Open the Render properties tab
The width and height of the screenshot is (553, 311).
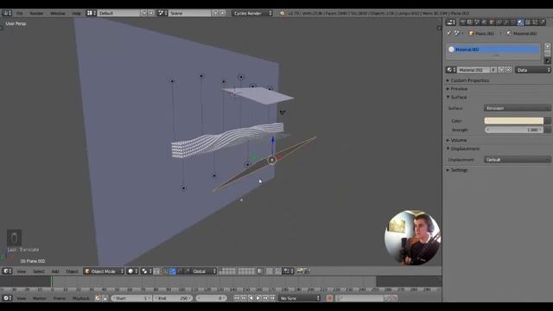462,22
